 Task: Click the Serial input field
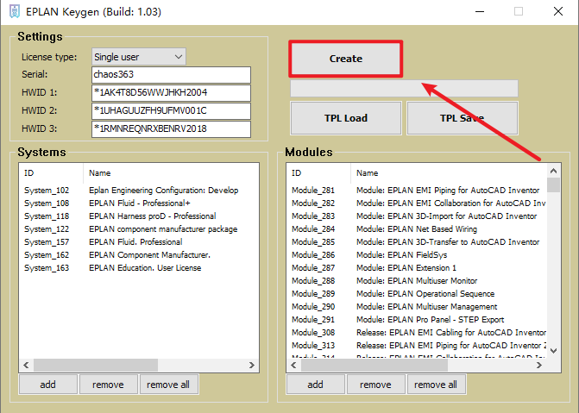(x=170, y=75)
